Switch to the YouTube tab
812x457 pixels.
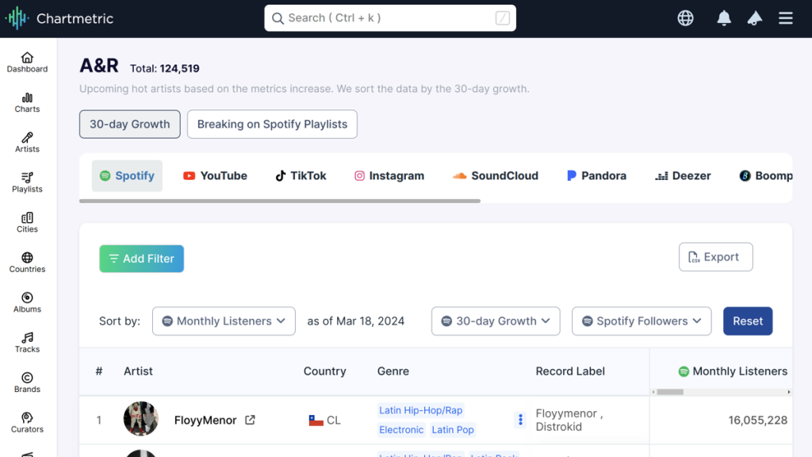[x=215, y=175]
